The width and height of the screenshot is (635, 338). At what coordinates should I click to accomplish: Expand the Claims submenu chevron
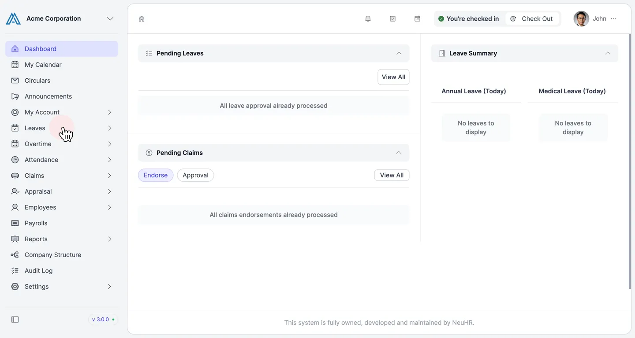[109, 176]
